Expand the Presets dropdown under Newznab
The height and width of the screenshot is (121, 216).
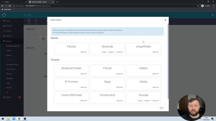111,52
